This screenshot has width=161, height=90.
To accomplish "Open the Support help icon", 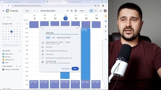I will pos(71,11).
